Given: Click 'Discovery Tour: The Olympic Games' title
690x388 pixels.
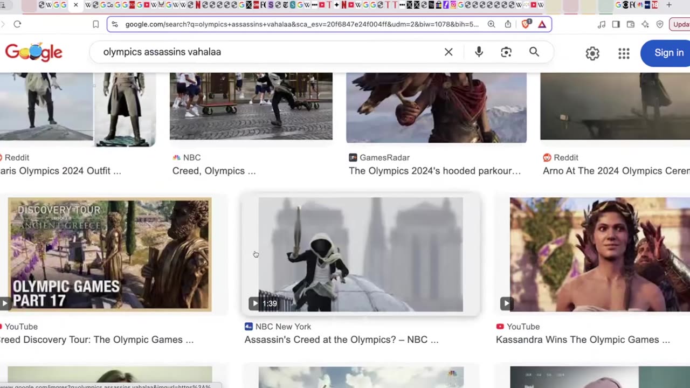Looking at the screenshot, I should coord(97,339).
